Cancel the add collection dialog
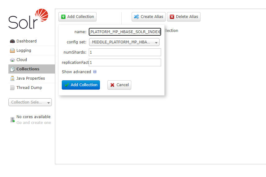Screen dimensions: 266x177 pos(119,85)
